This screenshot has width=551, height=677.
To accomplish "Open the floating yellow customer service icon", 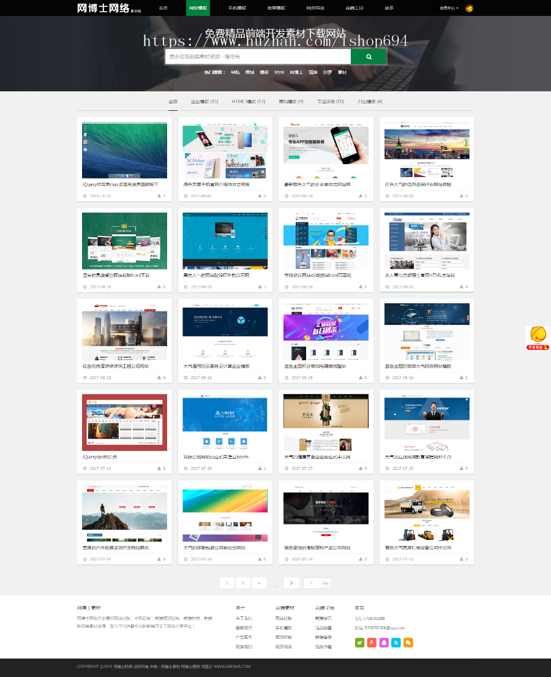I will pyautogui.click(x=538, y=337).
